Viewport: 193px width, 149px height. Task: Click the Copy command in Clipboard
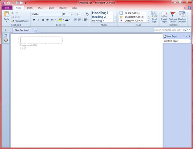[x=15, y=17]
